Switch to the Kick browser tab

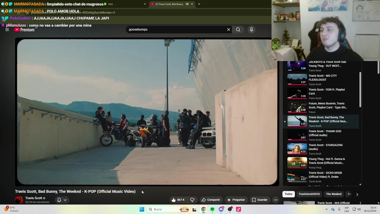[x=125, y=4]
